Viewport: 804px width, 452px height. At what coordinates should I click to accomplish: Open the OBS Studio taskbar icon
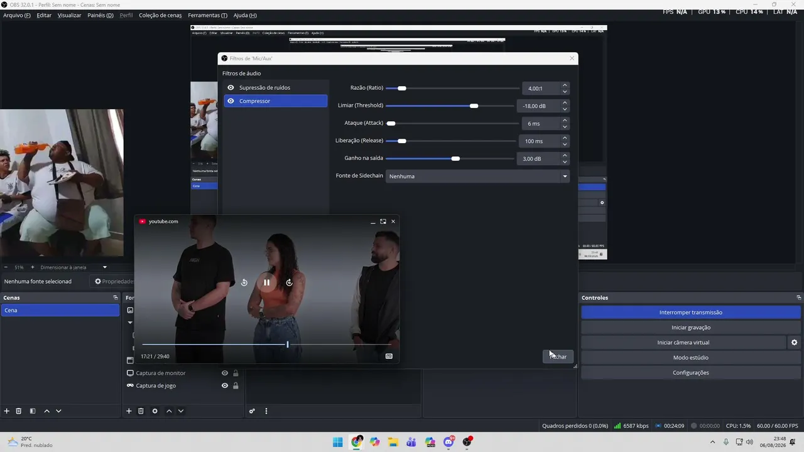click(467, 442)
